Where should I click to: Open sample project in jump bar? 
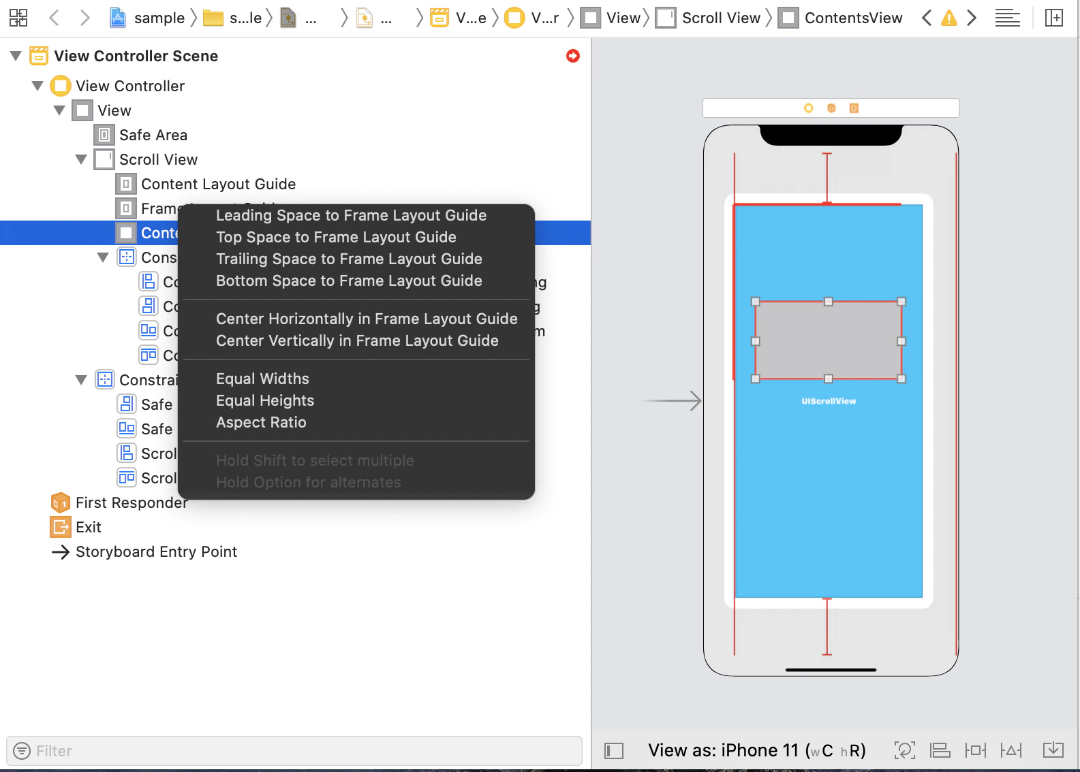click(x=147, y=18)
